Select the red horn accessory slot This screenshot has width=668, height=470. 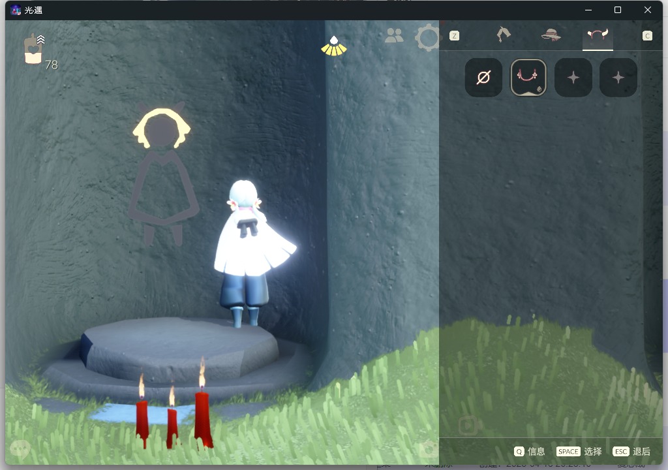[528, 78]
